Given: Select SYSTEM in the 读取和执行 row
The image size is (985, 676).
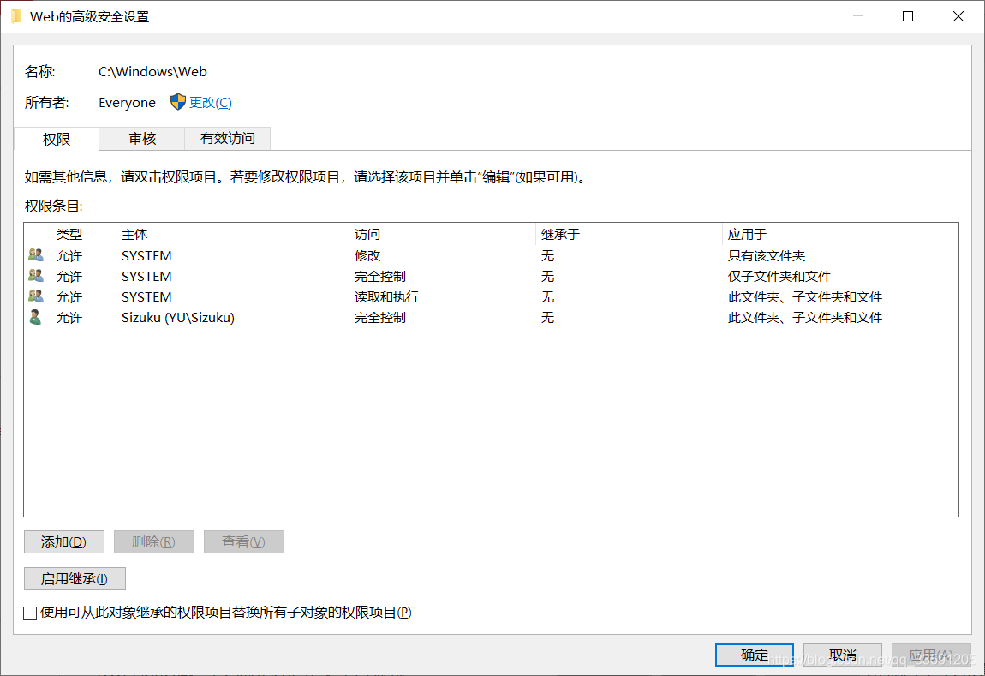Looking at the screenshot, I should coord(146,296).
